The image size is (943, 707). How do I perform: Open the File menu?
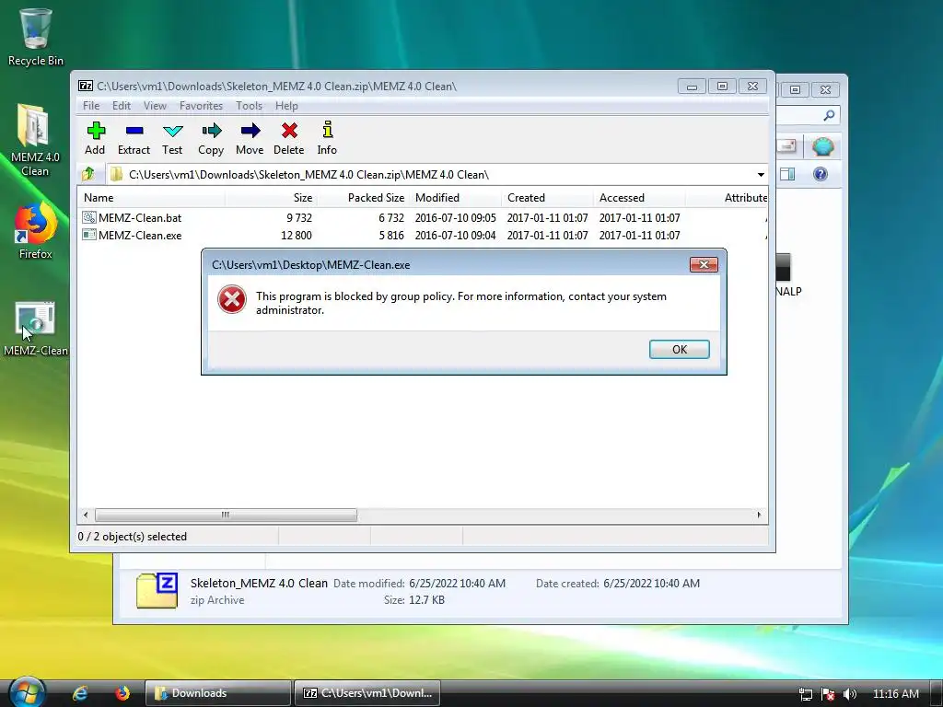coord(91,106)
